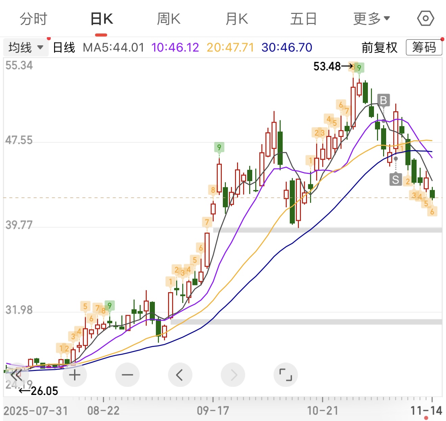Select the 日K daily chart tab

click(x=101, y=19)
